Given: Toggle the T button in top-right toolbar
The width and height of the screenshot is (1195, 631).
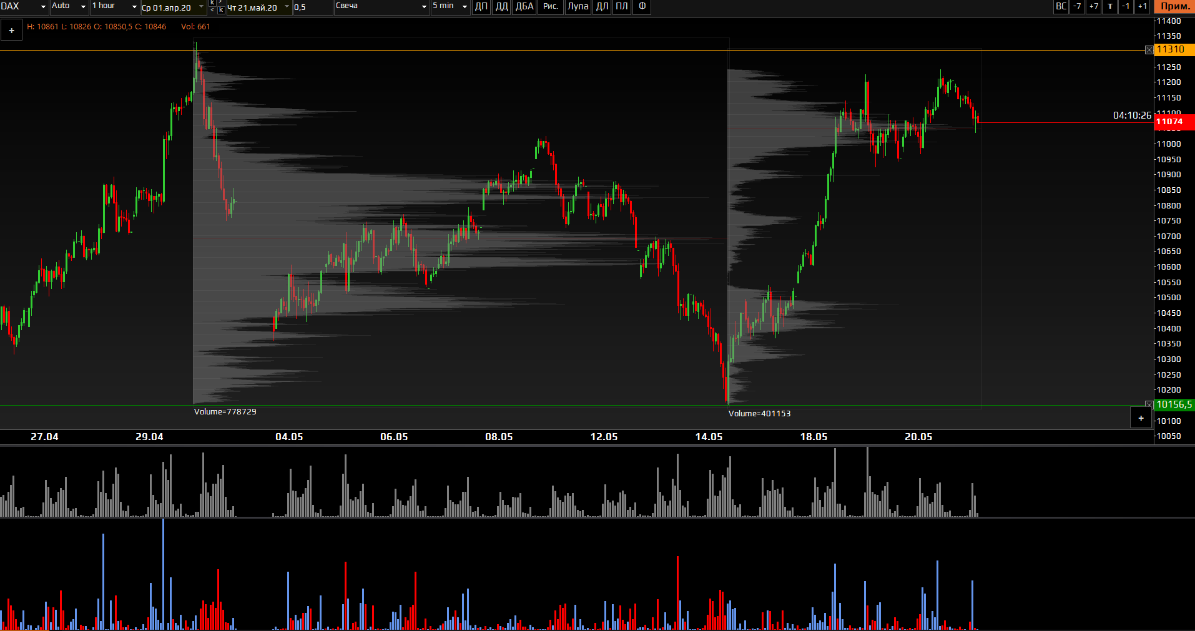Looking at the screenshot, I should tap(1110, 6).
